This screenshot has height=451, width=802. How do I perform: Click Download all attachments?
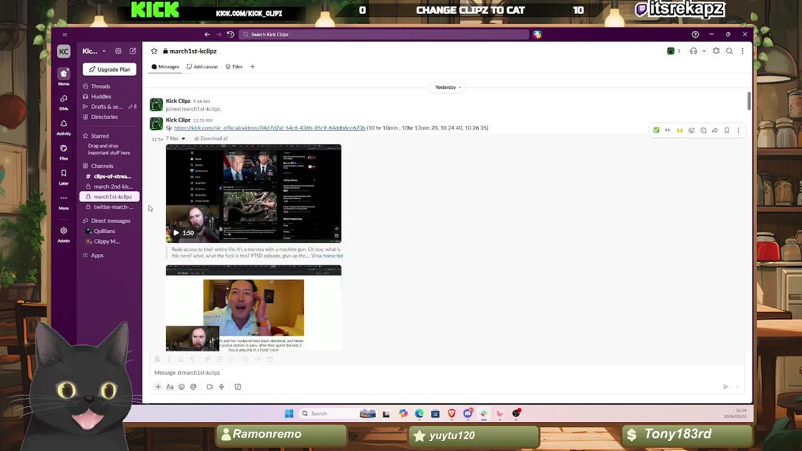click(211, 138)
